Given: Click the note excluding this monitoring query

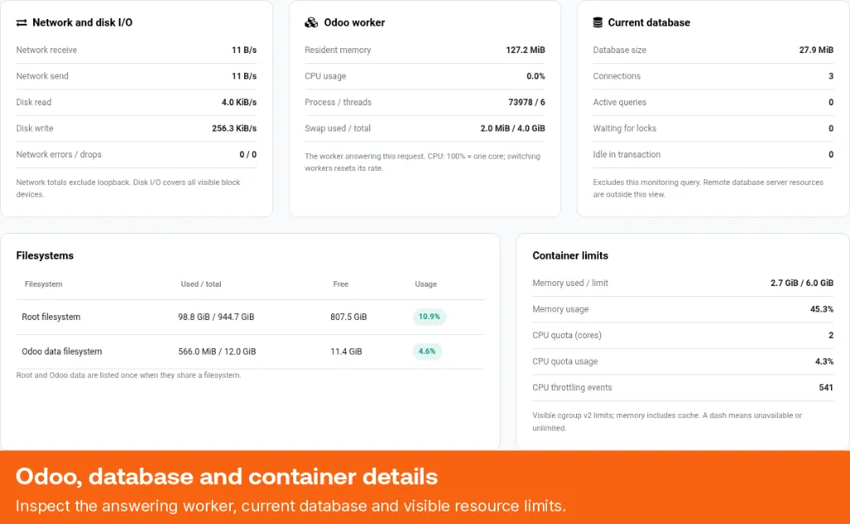Looking at the screenshot, I should click(x=708, y=188).
